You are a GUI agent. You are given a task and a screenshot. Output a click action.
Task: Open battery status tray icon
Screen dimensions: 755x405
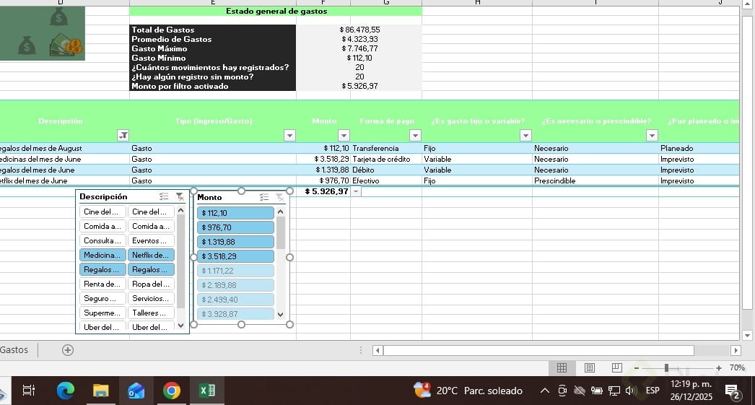597,391
